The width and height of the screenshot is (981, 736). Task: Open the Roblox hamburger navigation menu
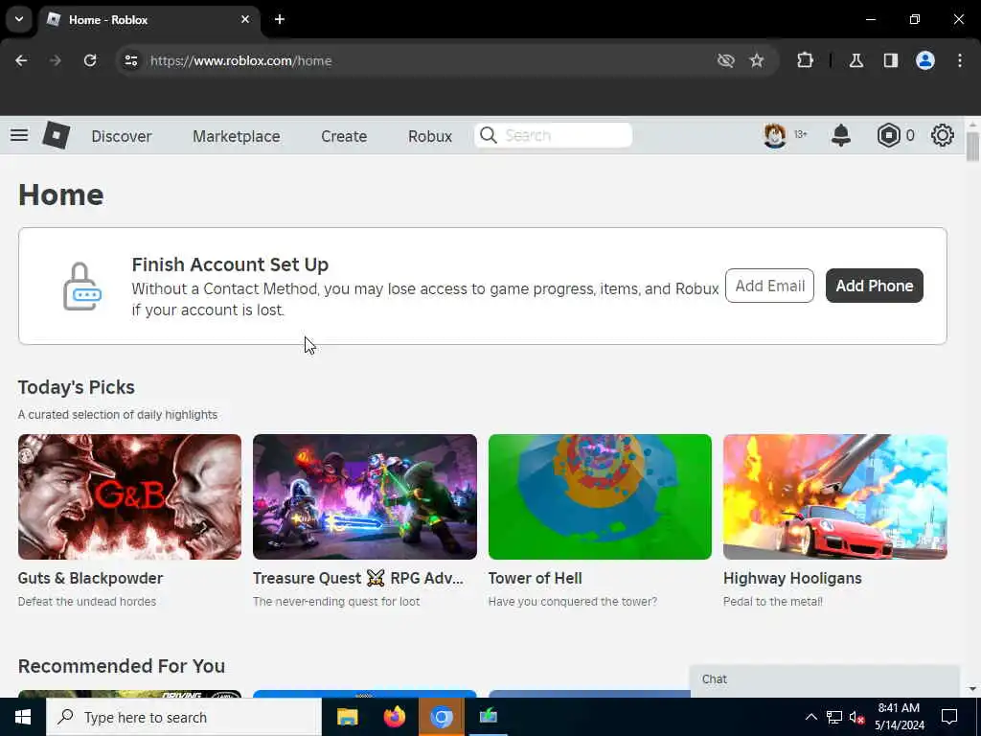point(19,135)
